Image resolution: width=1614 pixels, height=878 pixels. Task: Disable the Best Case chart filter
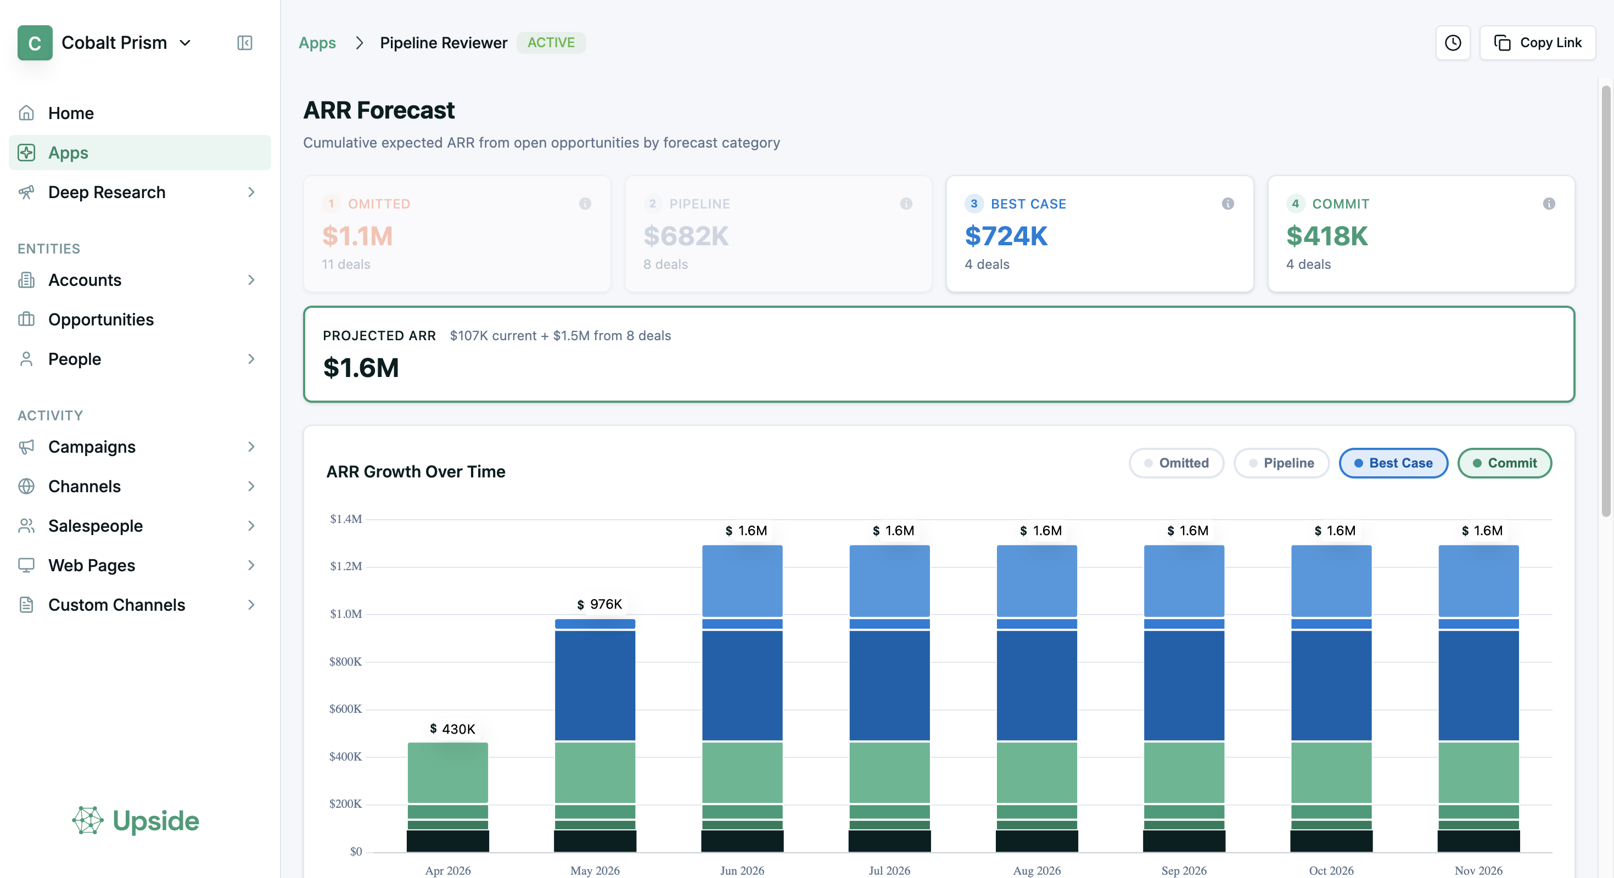point(1393,463)
